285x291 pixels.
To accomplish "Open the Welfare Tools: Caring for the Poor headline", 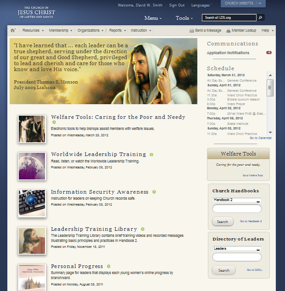I will (x=118, y=117).
